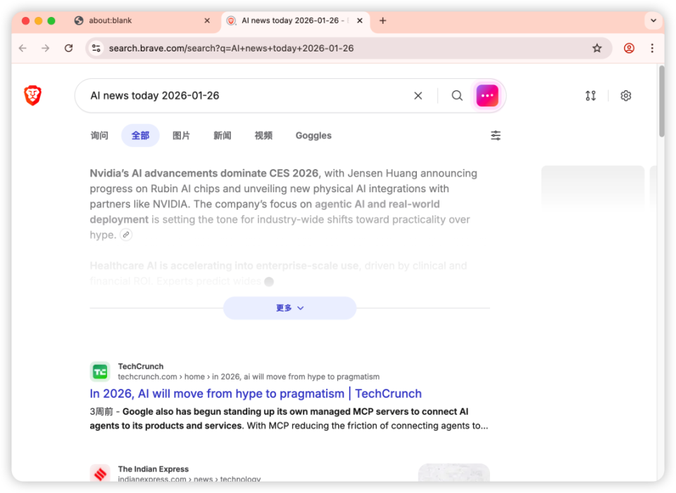Expand the AI summary with 更多 button
Screen dimensions: 676x493
(x=289, y=308)
